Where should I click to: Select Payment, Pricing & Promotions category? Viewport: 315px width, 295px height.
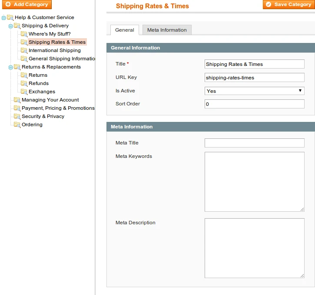click(58, 108)
